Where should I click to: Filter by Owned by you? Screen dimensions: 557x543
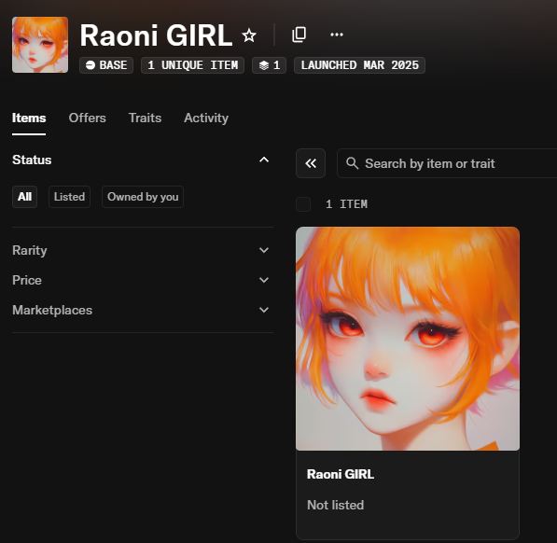pos(143,197)
